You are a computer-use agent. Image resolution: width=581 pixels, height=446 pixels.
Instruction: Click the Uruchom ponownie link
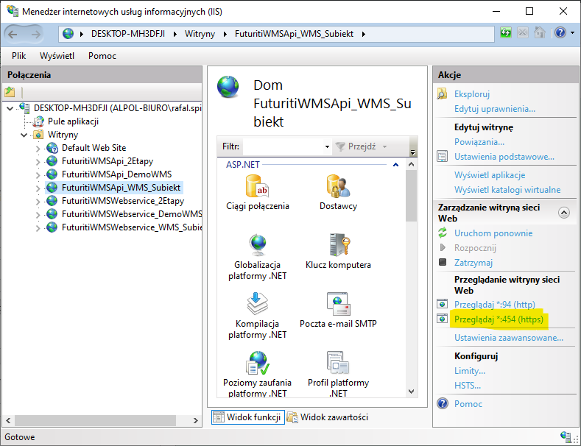click(x=493, y=233)
